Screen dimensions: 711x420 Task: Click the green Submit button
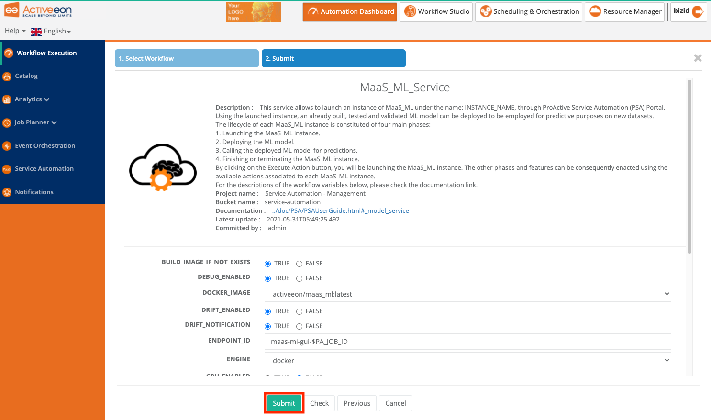tap(284, 403)
